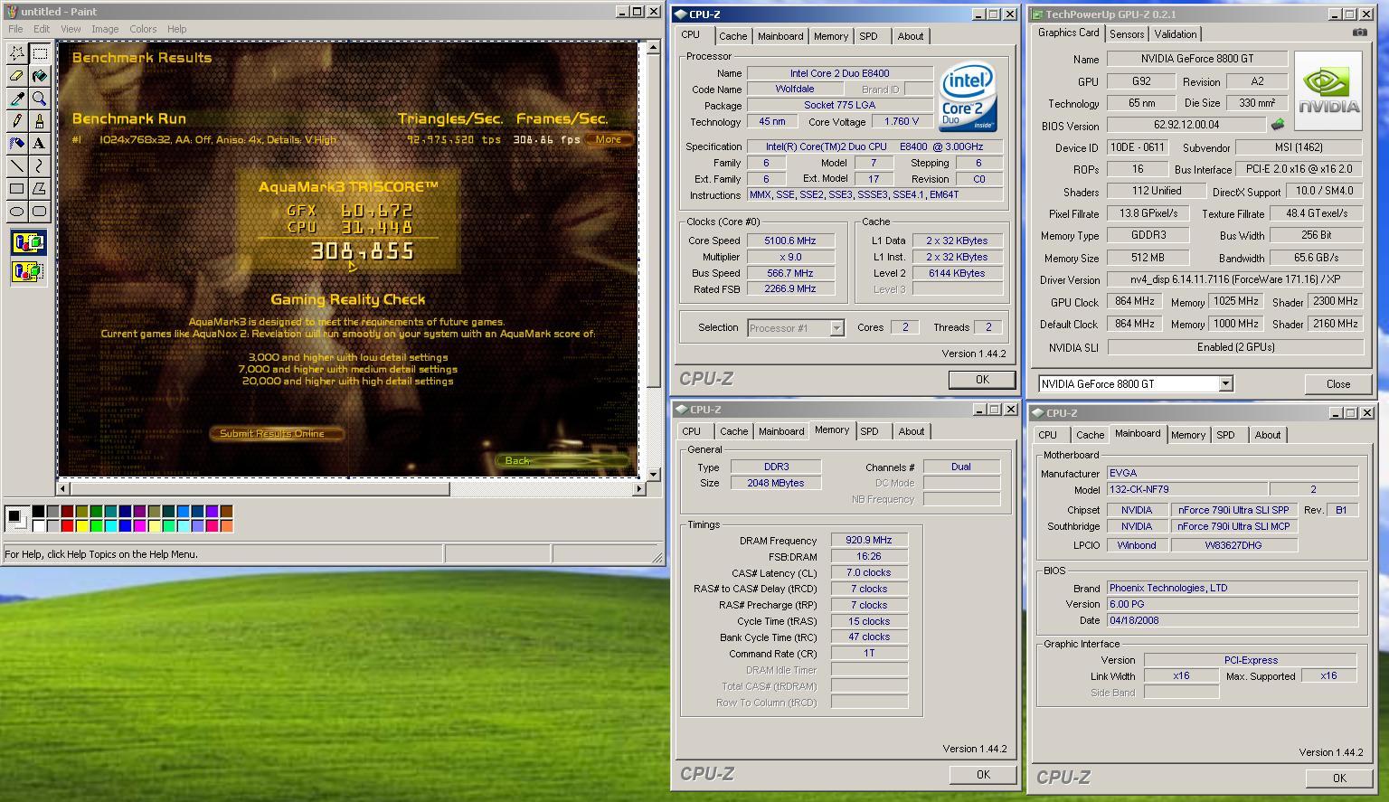Choose the transparent selection option icon

pos(28,270)
